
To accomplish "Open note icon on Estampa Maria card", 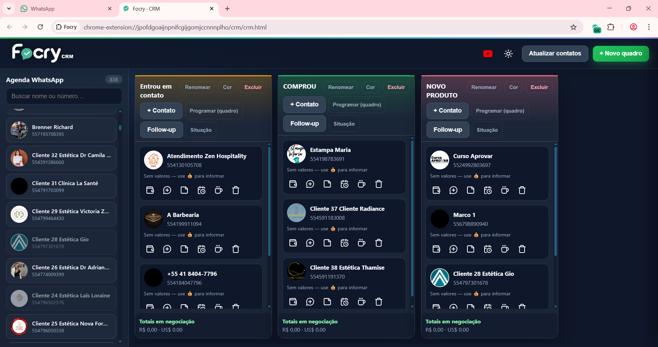I will click(327, 184).
